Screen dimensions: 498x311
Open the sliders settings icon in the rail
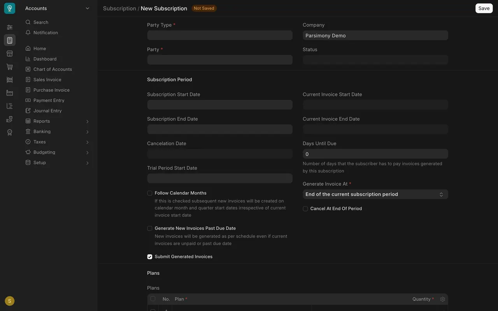coord(10,27)
